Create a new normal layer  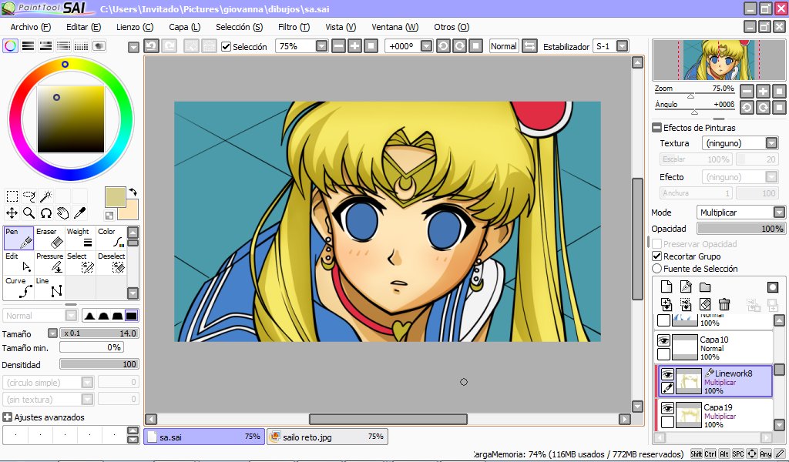(x=666, y=286)
